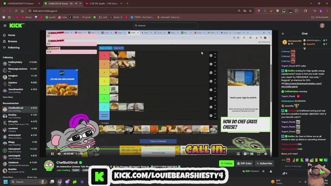This screenshot has height=186, width=331.
Task: Enter fullscreen in the video player
Action: (259, 154)
